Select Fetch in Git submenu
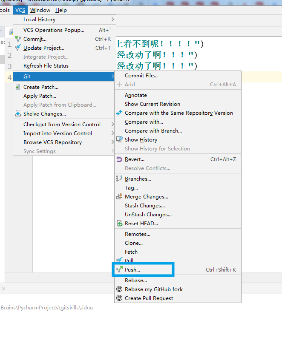The image size is (282, 340). pyautogui.click(x=178, y=252)
